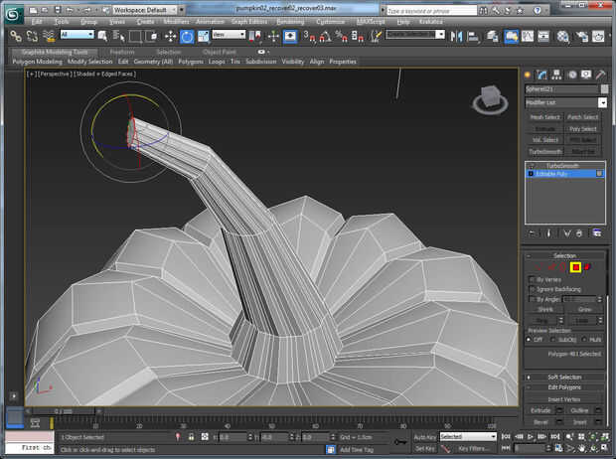This screenshot has height=459, width=616.
Task: Switch to the Freeform ribbon tab
Action: (121, 51)
